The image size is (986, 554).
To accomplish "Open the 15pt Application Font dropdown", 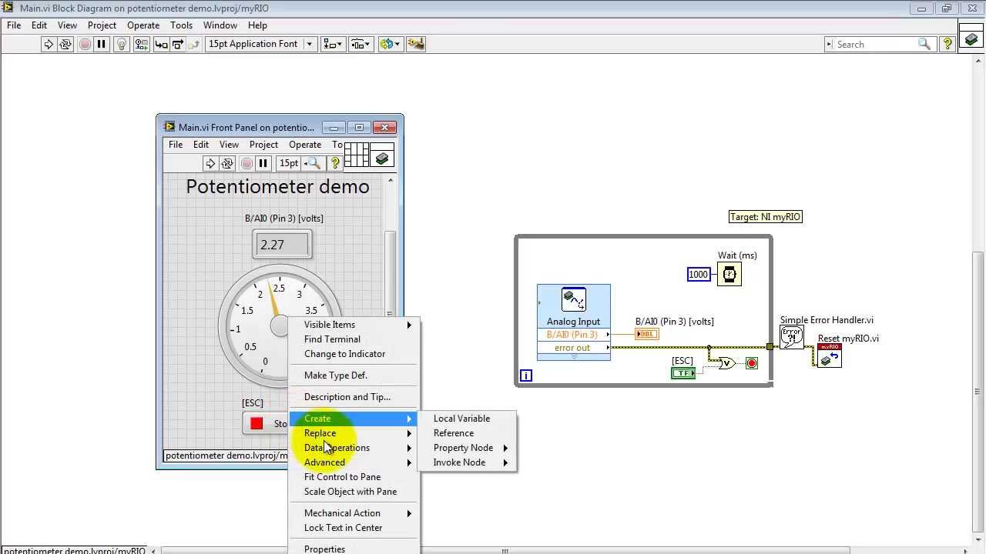I will click(261, 44).
